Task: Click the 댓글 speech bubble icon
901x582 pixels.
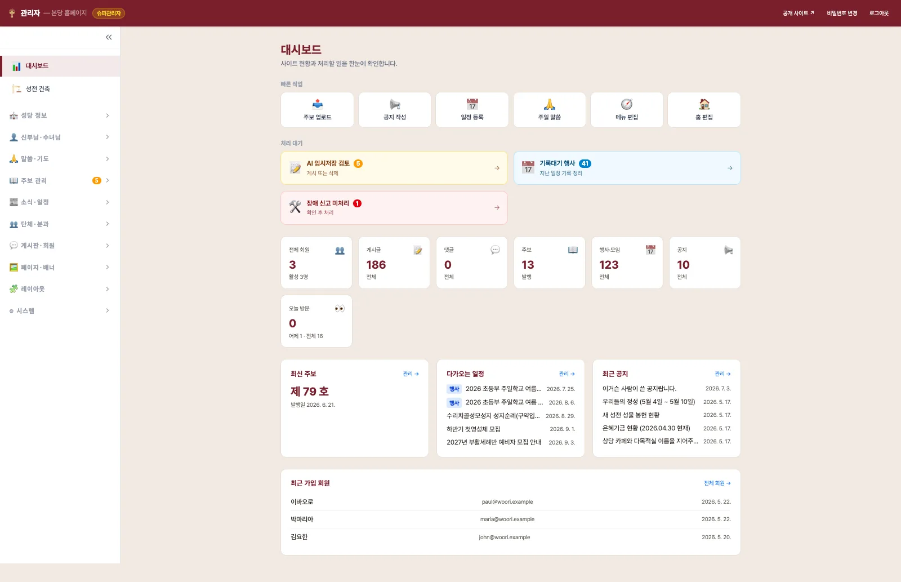Action: 496,250
